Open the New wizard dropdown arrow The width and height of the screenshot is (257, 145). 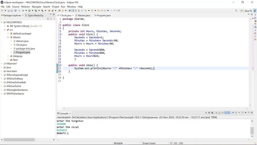tap(5, 11)
